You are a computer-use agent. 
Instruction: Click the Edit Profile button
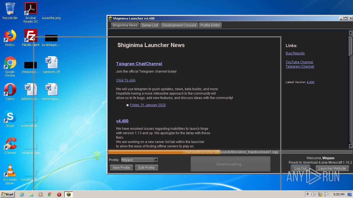(146, 167)
